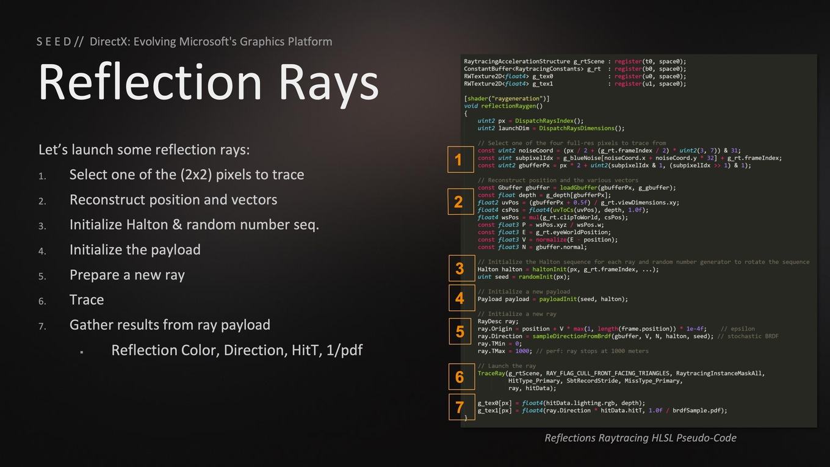Click list item "Initialize Halton & random number seq."
This screenshot has width=830, height=467.
194,225
